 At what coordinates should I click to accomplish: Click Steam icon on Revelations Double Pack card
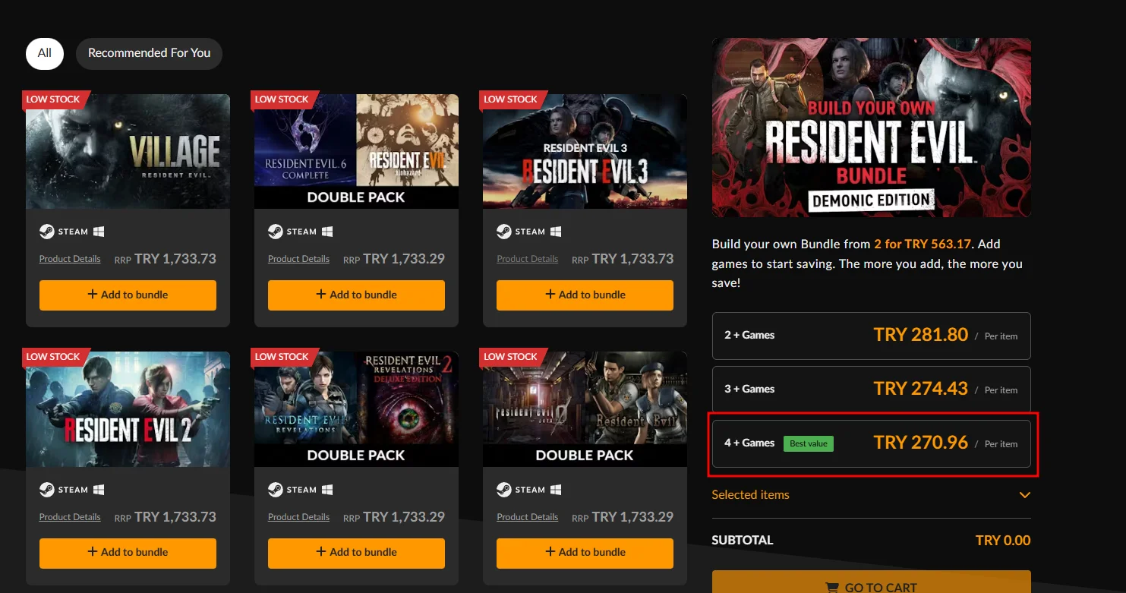(x=275, y=490)
